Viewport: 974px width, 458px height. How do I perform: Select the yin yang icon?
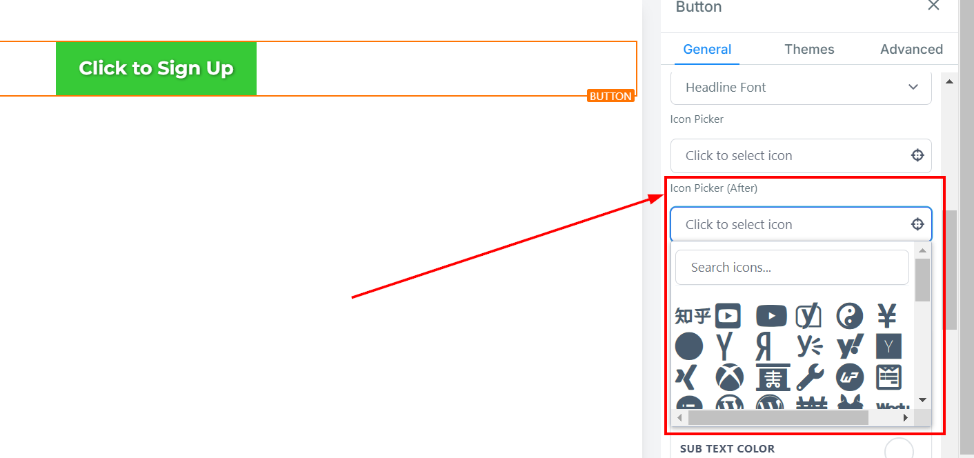[849, 317]
